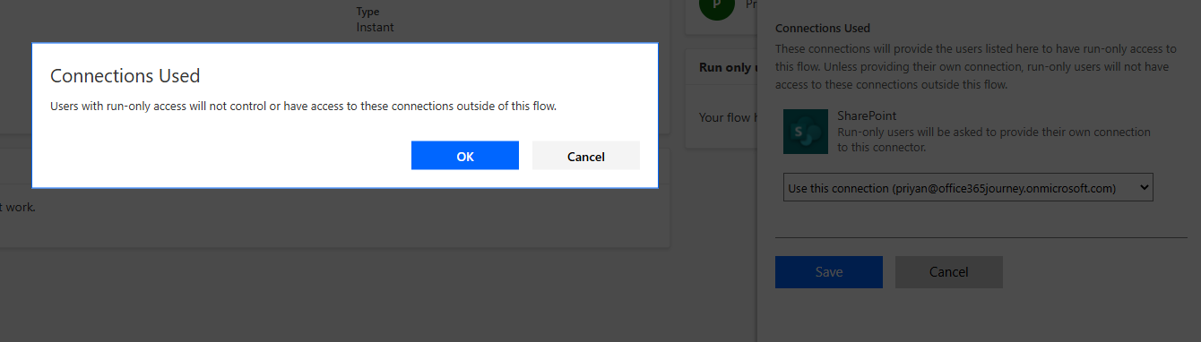Click the run-only access message in dialog
This screenshot has height=342, width=1201.
pos(304,107)
